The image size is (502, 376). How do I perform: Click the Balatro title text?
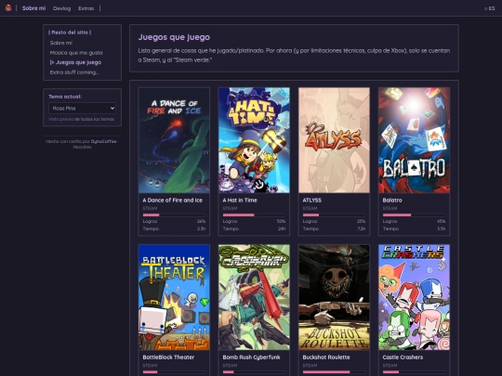coord(392,201)
